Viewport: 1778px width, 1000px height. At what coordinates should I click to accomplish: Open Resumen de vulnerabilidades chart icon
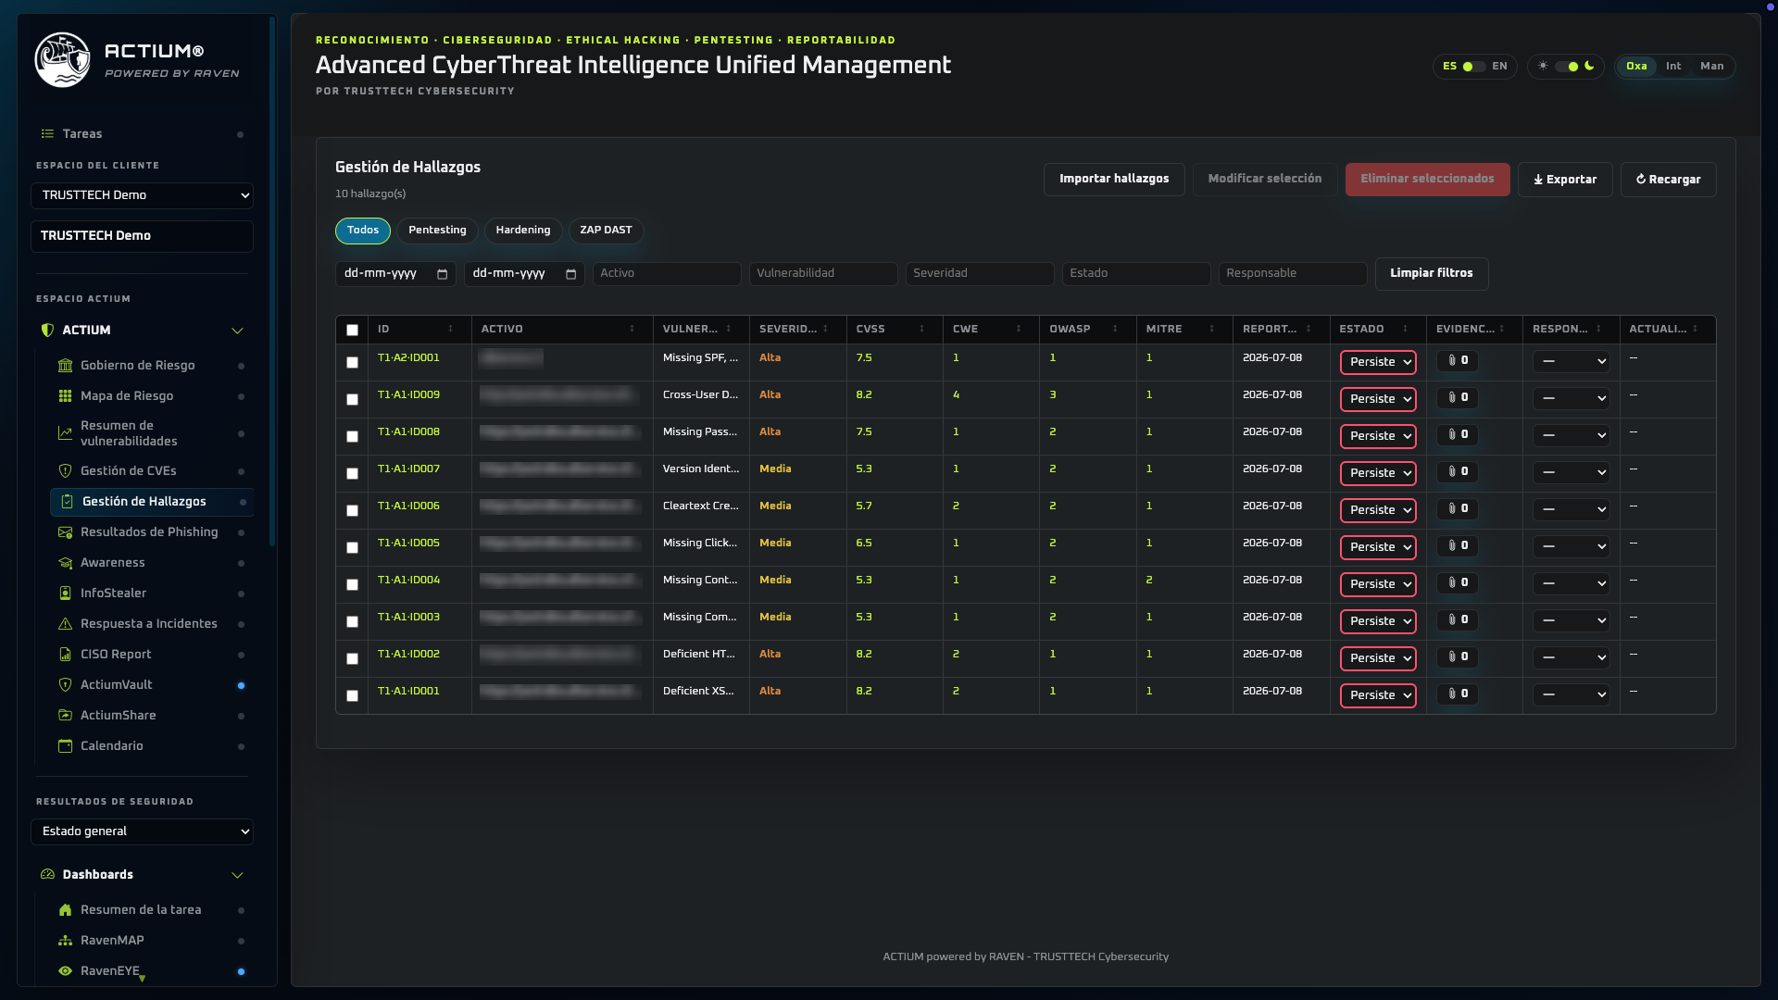point(65,433)
